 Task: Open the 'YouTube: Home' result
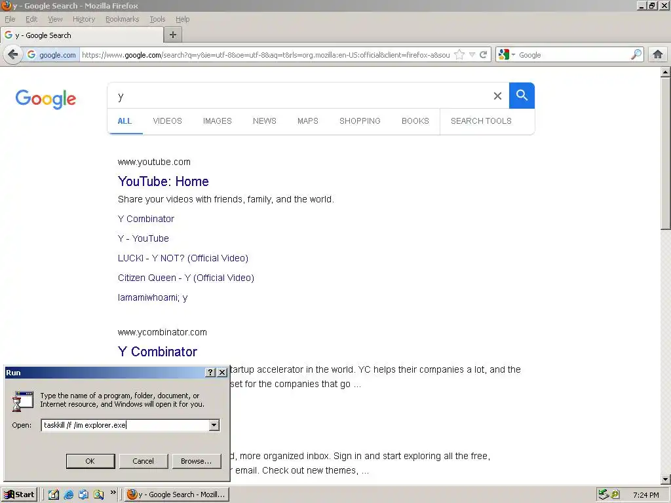pos(163,181)
